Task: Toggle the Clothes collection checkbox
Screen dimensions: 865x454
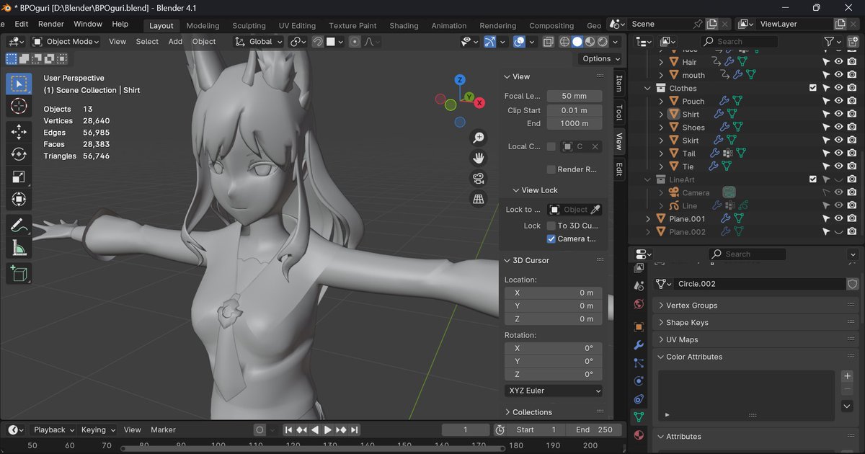Action: 812,87
